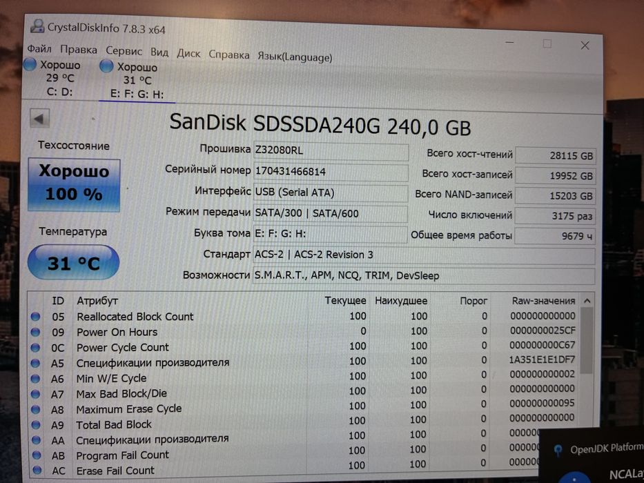This screenshot has width=644, height=483.
Task: Click status dot of Maximum Erase Cycle row
Action: (x=36, y=409)
